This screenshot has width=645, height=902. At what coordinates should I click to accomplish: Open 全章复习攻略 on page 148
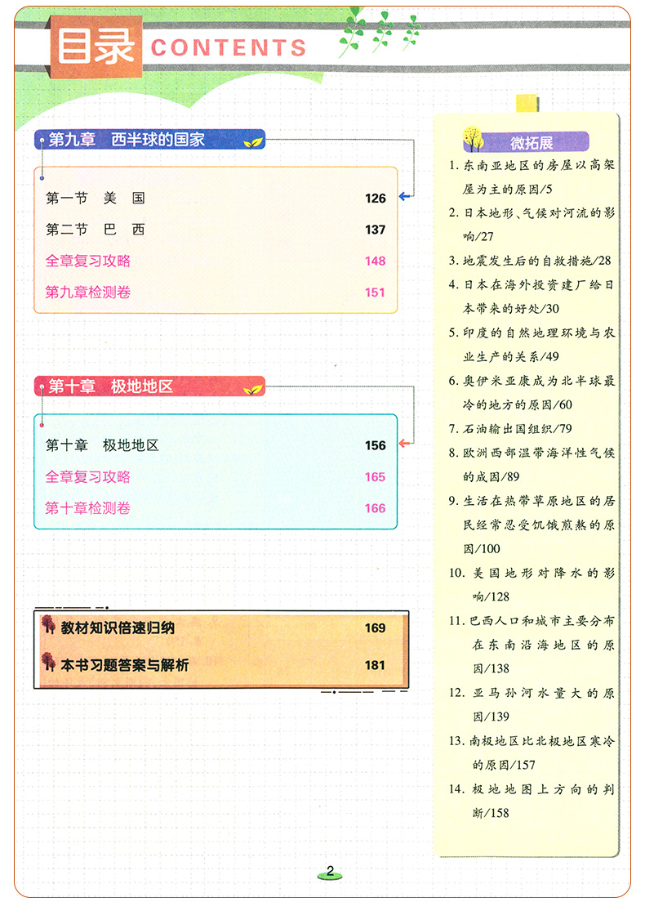click(x=88, y=261)
